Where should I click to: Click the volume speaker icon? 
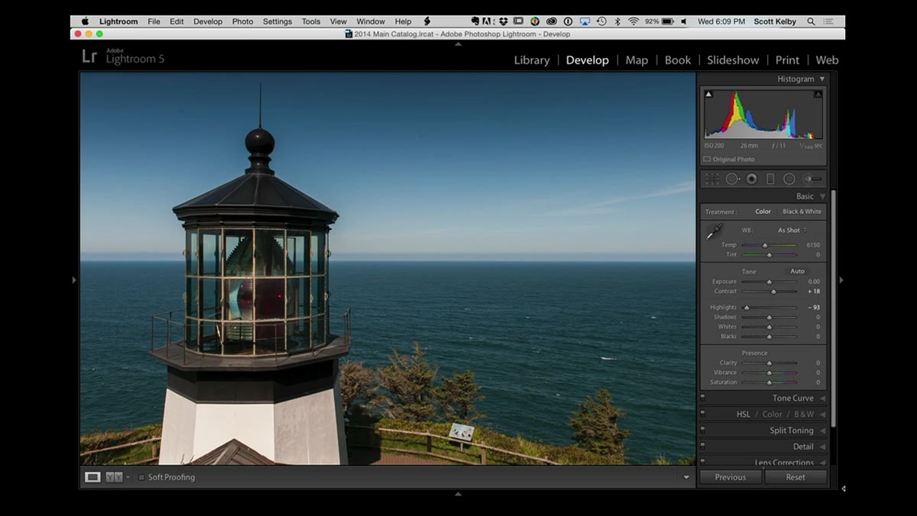[684, 21]
